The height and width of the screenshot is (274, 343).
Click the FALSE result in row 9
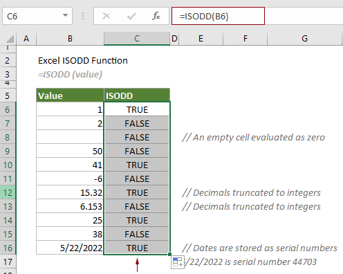137,151
